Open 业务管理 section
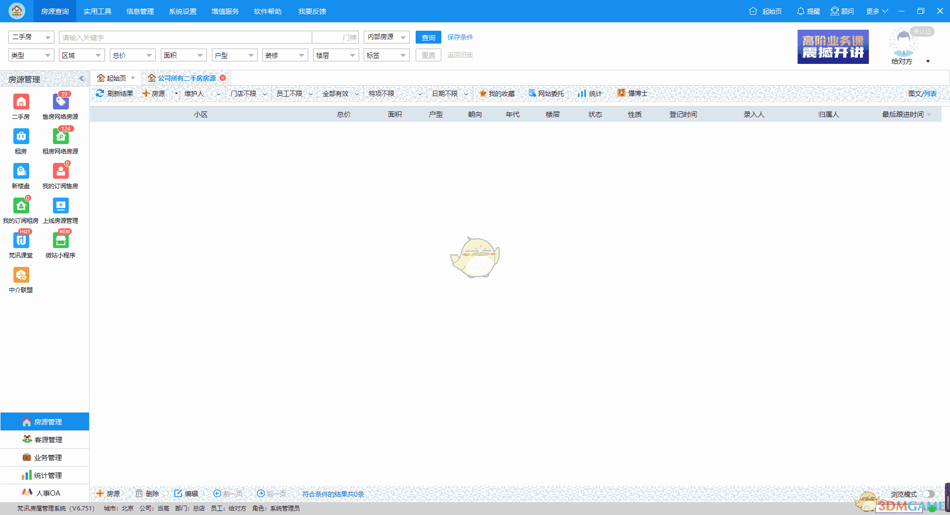Viewport: 950px width, 515px height. pyautogui.click(x=45, y=458)
